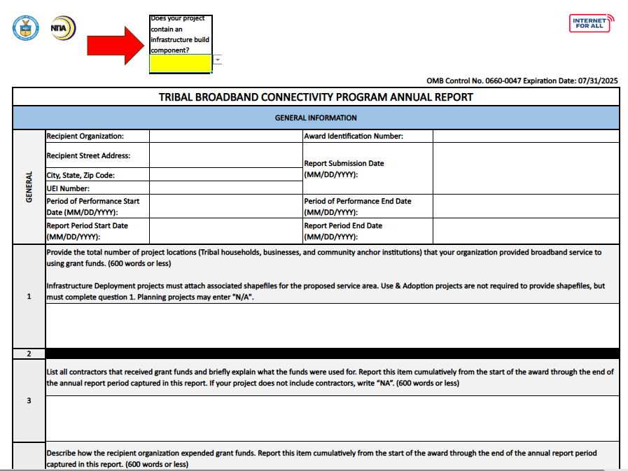
Task: Click the Recipient Organization entry field
Action: (225, 136)
